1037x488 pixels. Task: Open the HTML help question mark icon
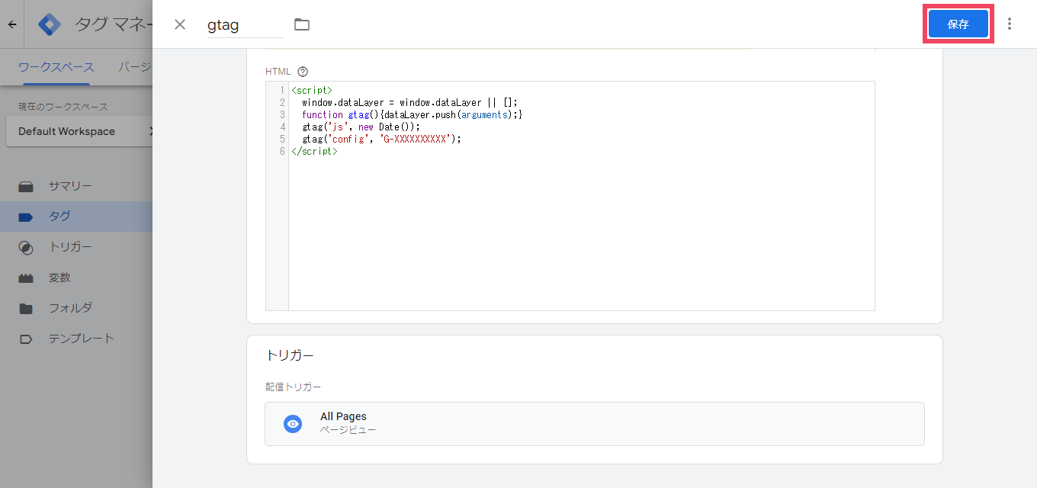pyautogui.click(x=303, y=72)
